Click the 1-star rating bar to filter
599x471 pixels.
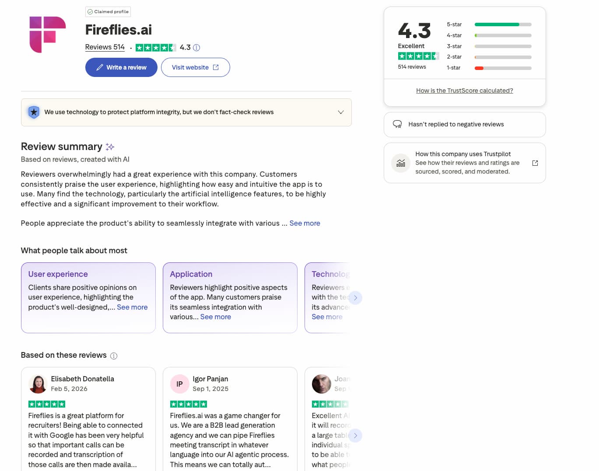pyautogui.click(x=503, y=68)
